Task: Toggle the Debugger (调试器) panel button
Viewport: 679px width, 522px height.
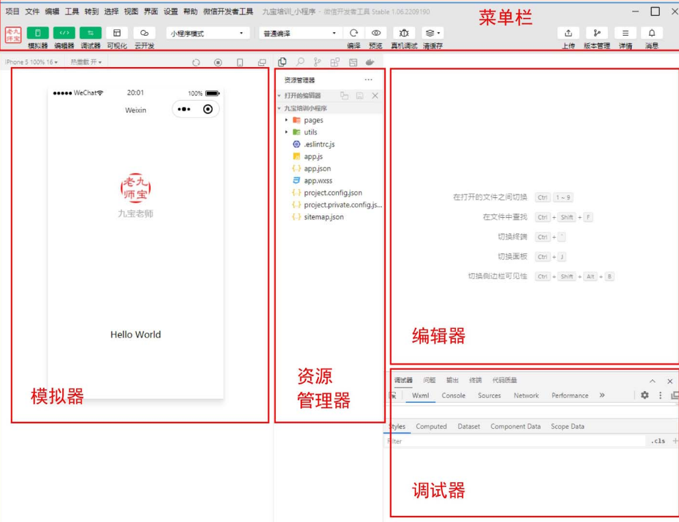Action: tap(90, 33)
